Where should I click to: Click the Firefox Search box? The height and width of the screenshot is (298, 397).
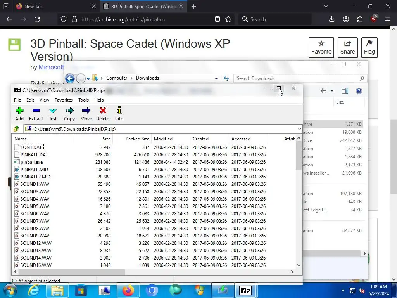[275, 19]
